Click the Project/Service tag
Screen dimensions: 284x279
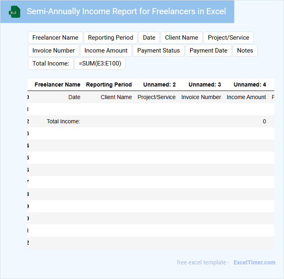229,38
